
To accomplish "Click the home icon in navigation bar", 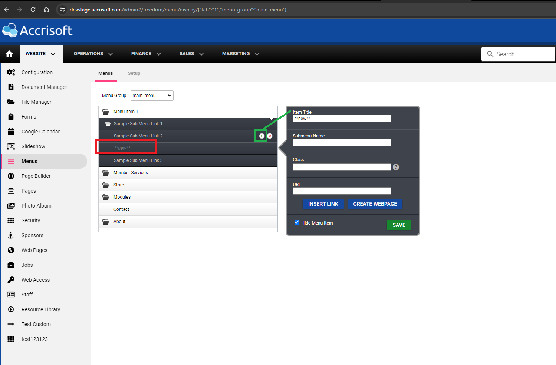I will pos(9,54).
